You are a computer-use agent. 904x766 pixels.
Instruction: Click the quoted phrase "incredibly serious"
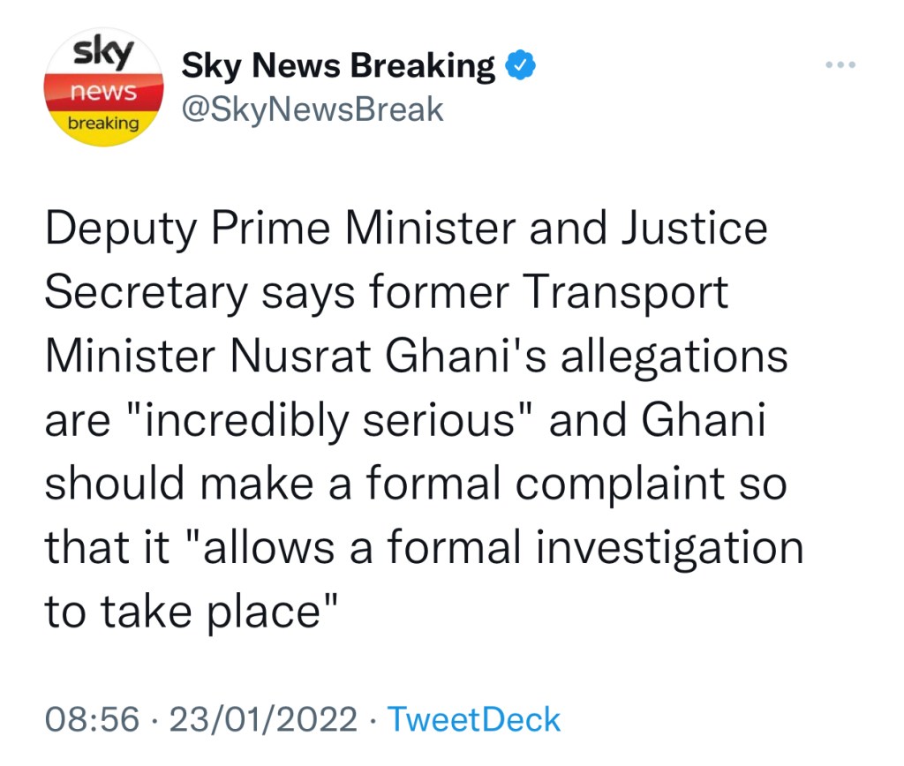pyautogui.click(x=326, y=421)
